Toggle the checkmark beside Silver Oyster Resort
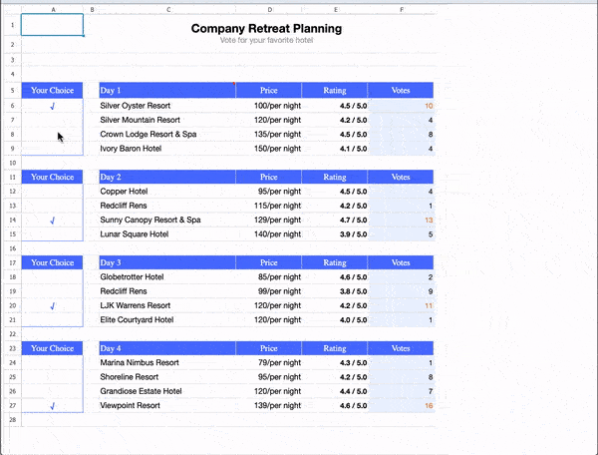The width and height of the screenshot is (598, 455). [52, 105]
